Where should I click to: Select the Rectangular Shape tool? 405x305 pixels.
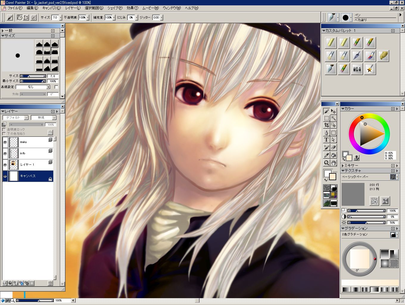tap(334, 133)
